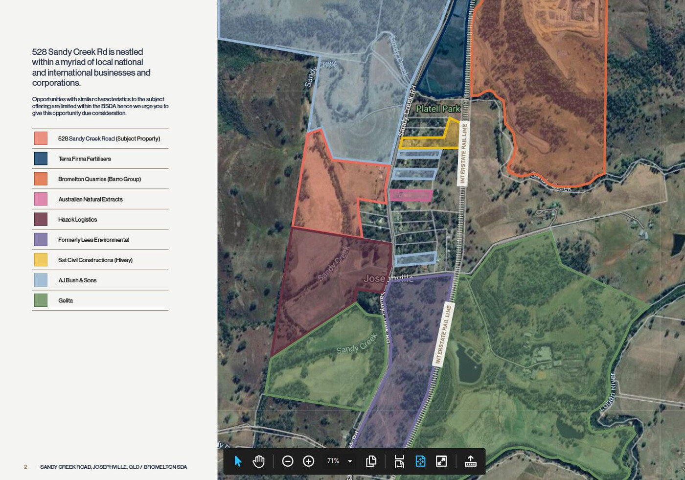Viewport: 685px width, 480px height.
Task: Click the Haack Logistics legend label
Action: (x=77, y=220)
